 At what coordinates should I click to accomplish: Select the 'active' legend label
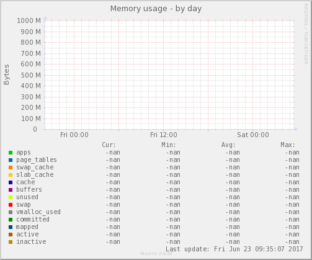27,235
